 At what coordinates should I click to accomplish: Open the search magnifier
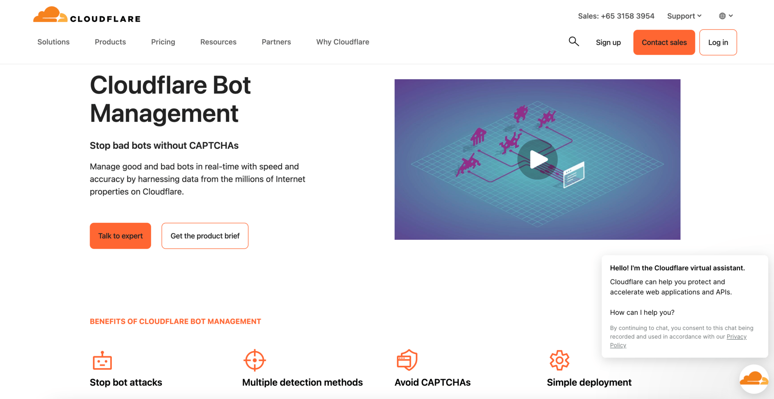coord(573,42)
